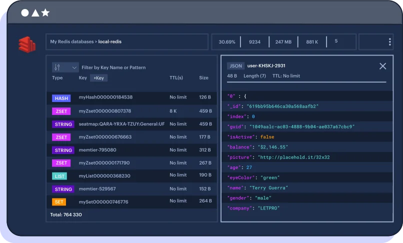Sort by the Size column header

coord(204,78)
